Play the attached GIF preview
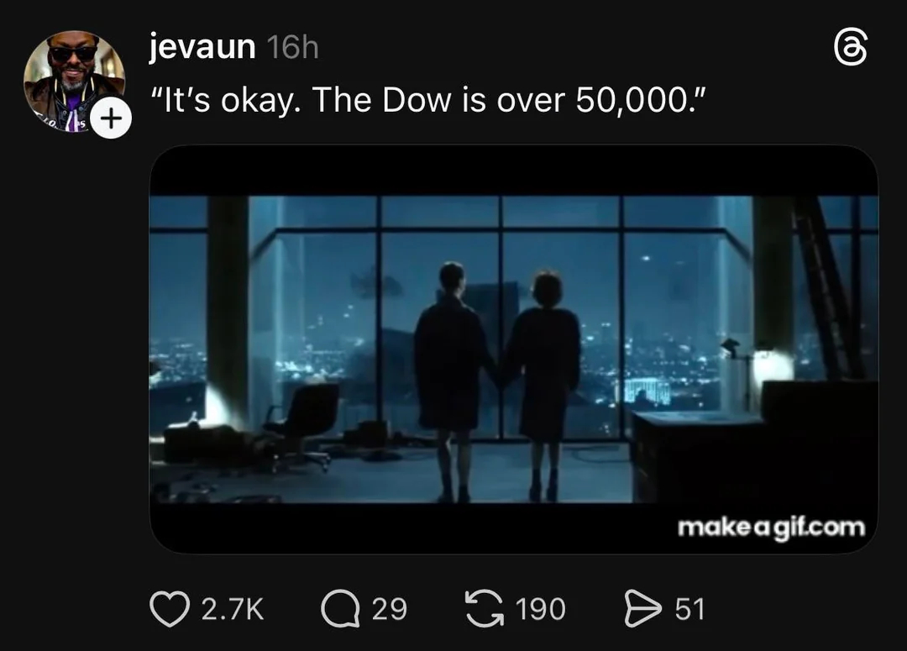907x651 pixels. [x=514, y=349]
